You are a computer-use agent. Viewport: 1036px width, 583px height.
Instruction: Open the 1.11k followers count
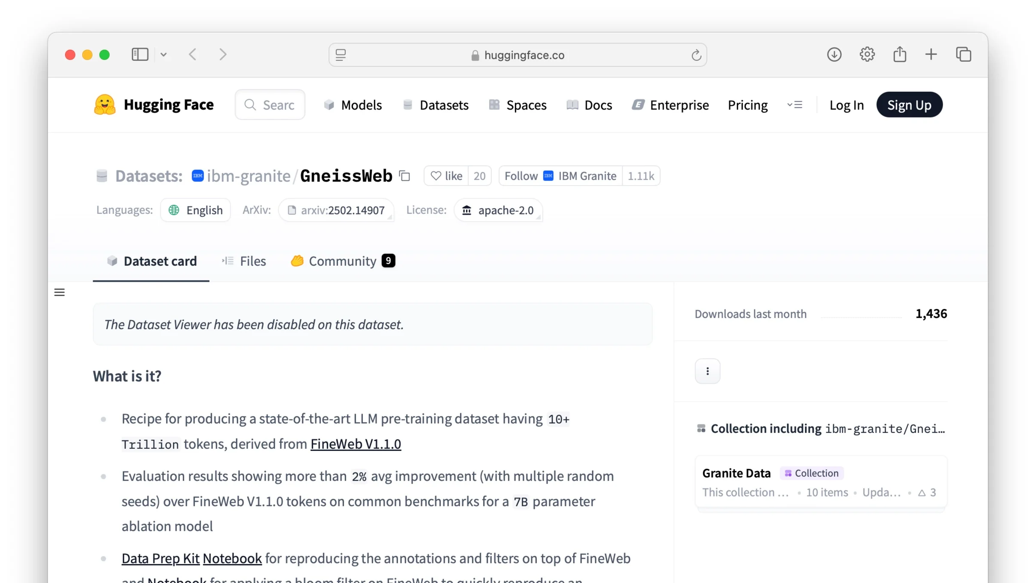click(641, 176)
